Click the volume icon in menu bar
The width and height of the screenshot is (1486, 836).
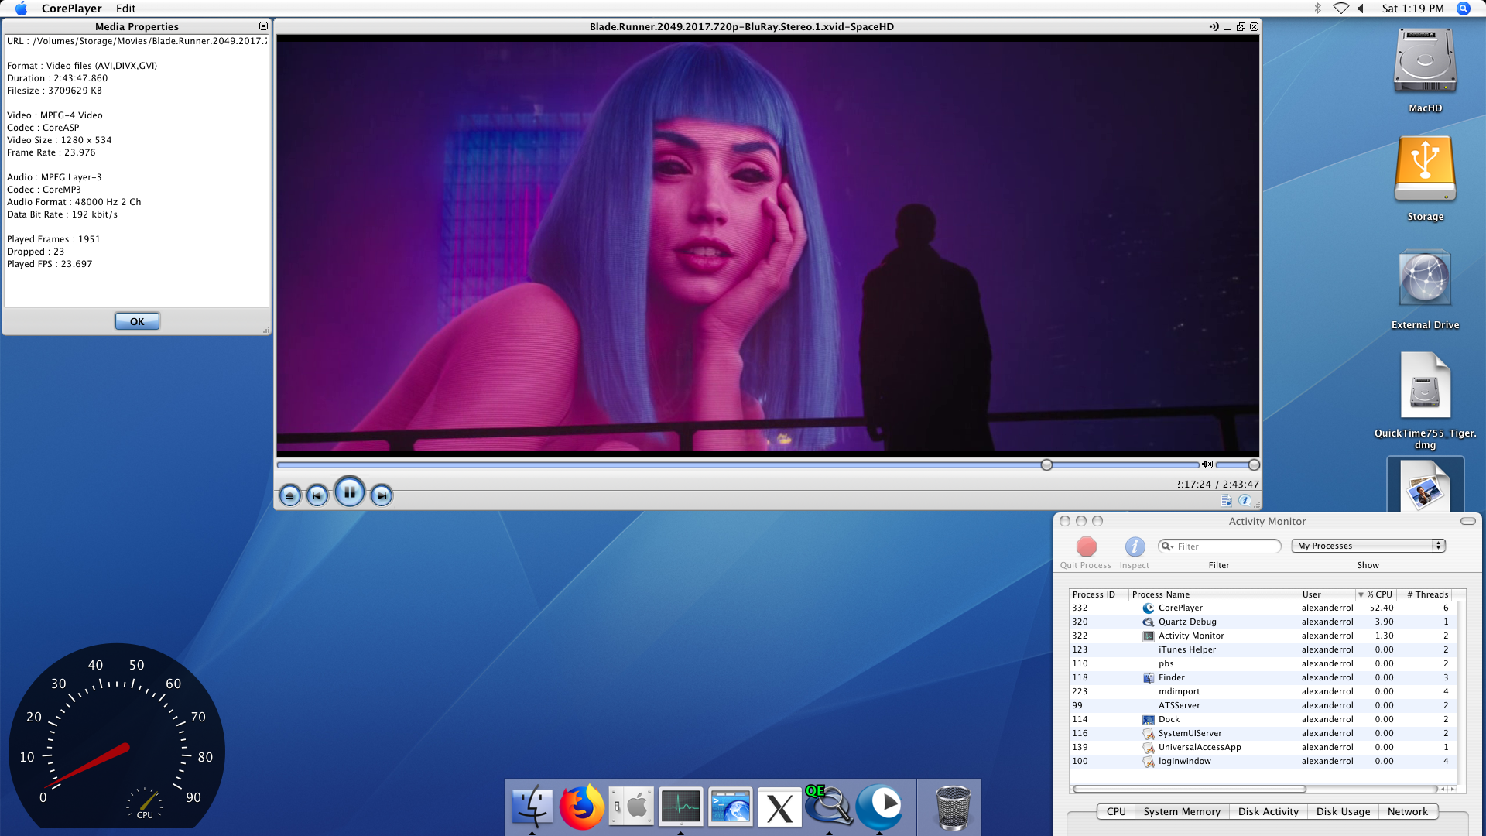point(1361,9)
